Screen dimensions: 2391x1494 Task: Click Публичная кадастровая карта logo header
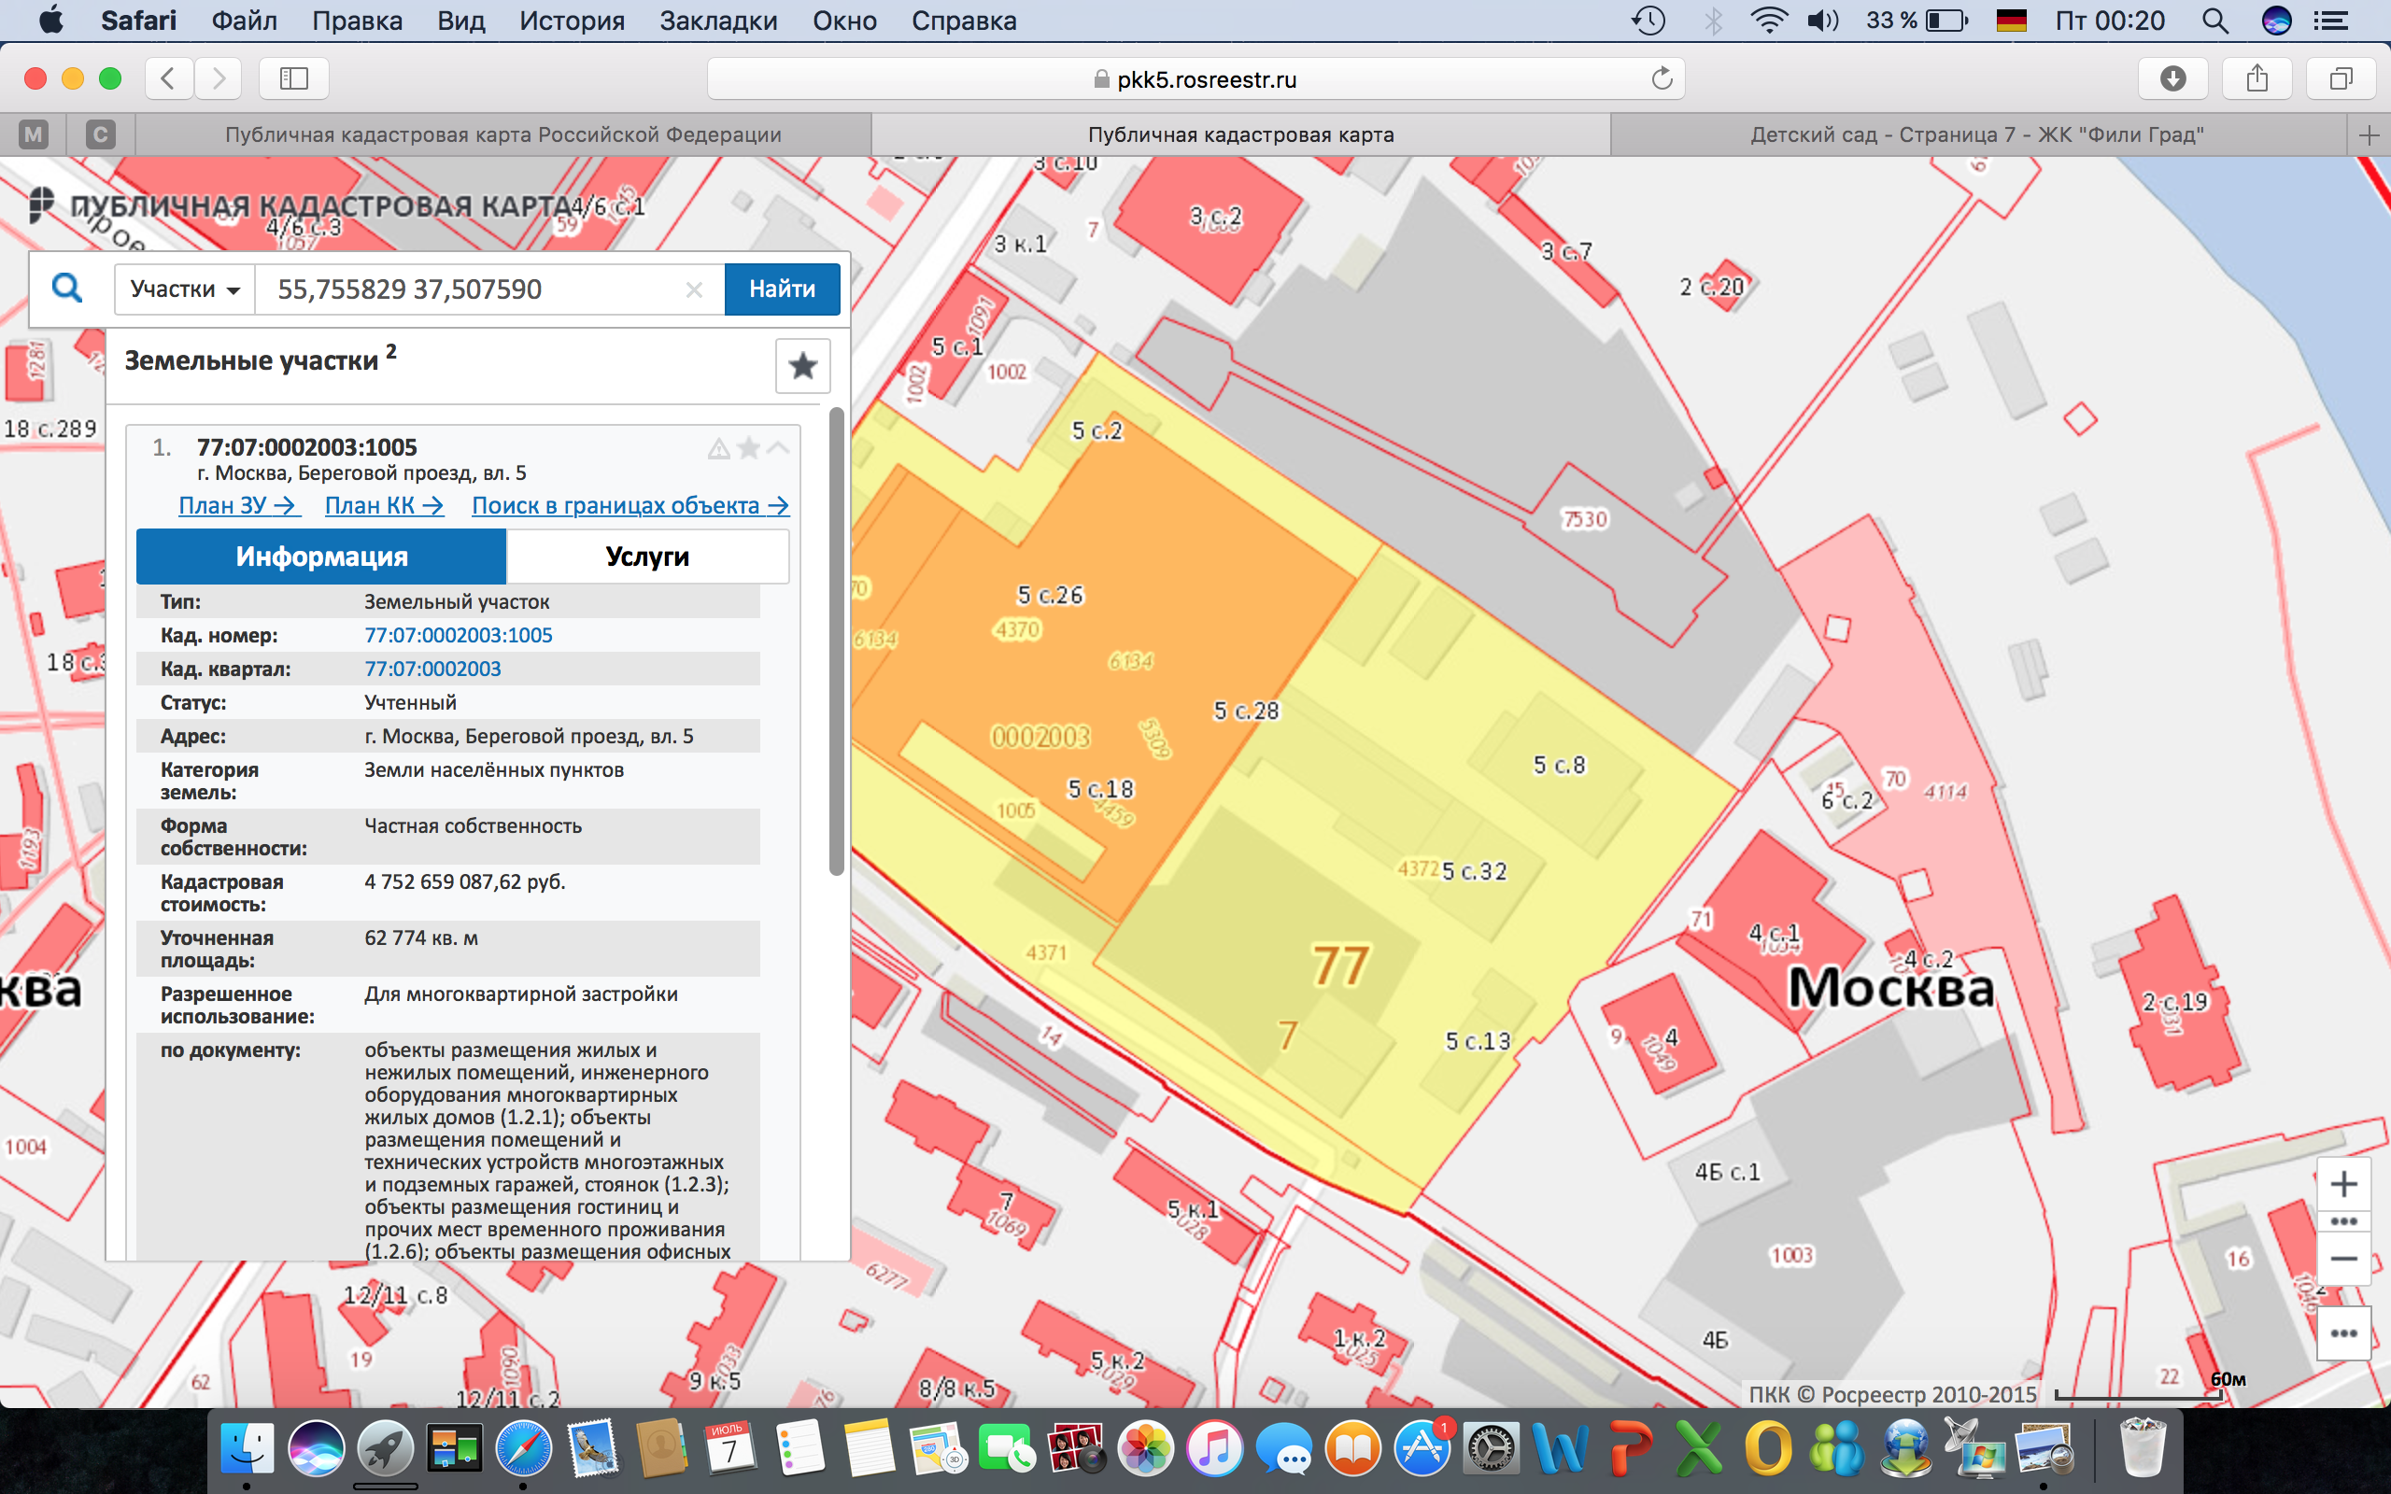click(302, 206)
